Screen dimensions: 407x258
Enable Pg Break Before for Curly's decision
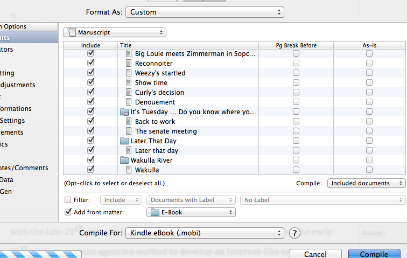pos(296,92)
